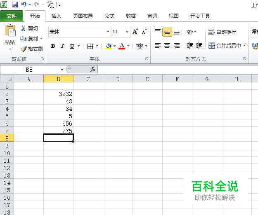
Task: Open the Paste options dropdown arrow
Action: [10, 49]
